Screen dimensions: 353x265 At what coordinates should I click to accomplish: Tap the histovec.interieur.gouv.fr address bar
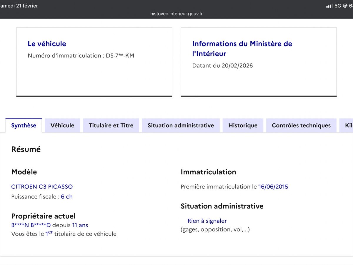pos(176,14)
